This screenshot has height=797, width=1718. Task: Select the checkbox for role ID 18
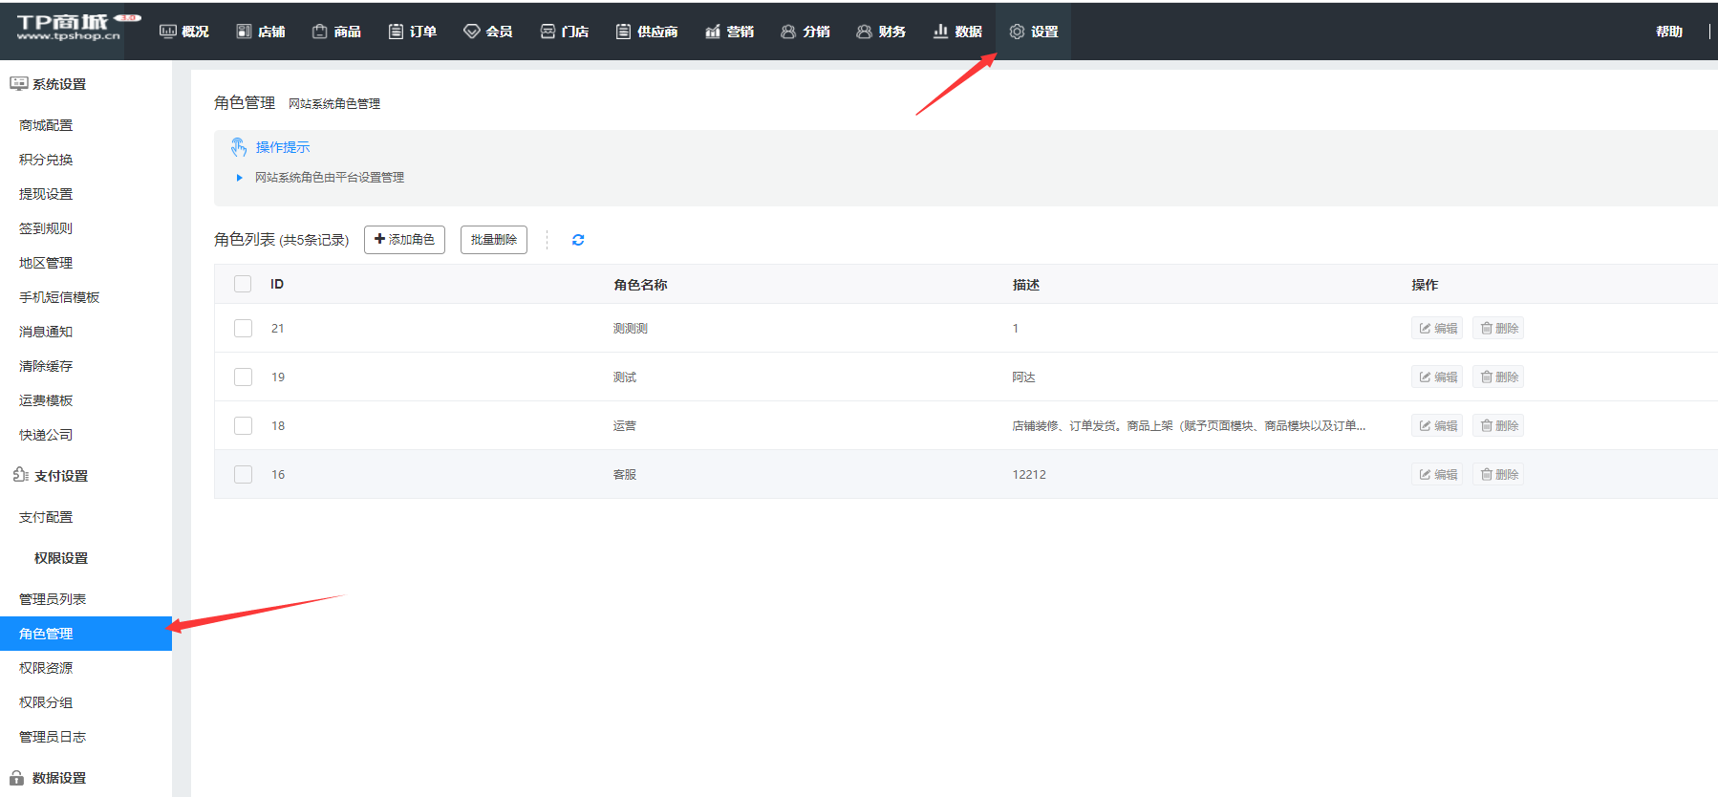tap(243, 425)
